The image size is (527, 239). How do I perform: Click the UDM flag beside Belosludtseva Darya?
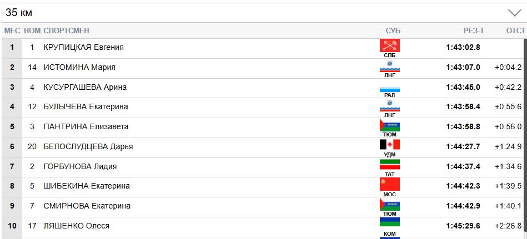click(x=389, y=145)
